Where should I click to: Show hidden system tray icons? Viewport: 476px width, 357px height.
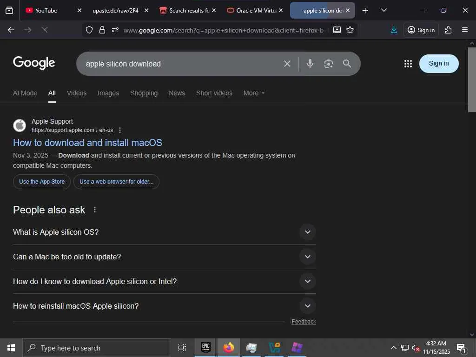tap(393, 348)
